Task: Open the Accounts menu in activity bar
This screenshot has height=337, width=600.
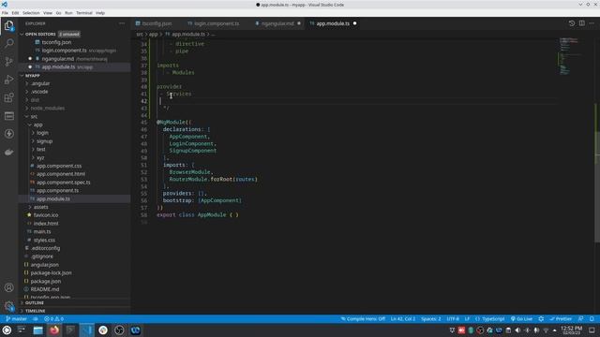Action: pyautogui.click(x=8, y=287)
